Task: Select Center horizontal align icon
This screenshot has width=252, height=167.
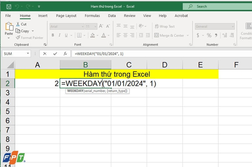Action: pyautogui.click(x=125, y=35)
